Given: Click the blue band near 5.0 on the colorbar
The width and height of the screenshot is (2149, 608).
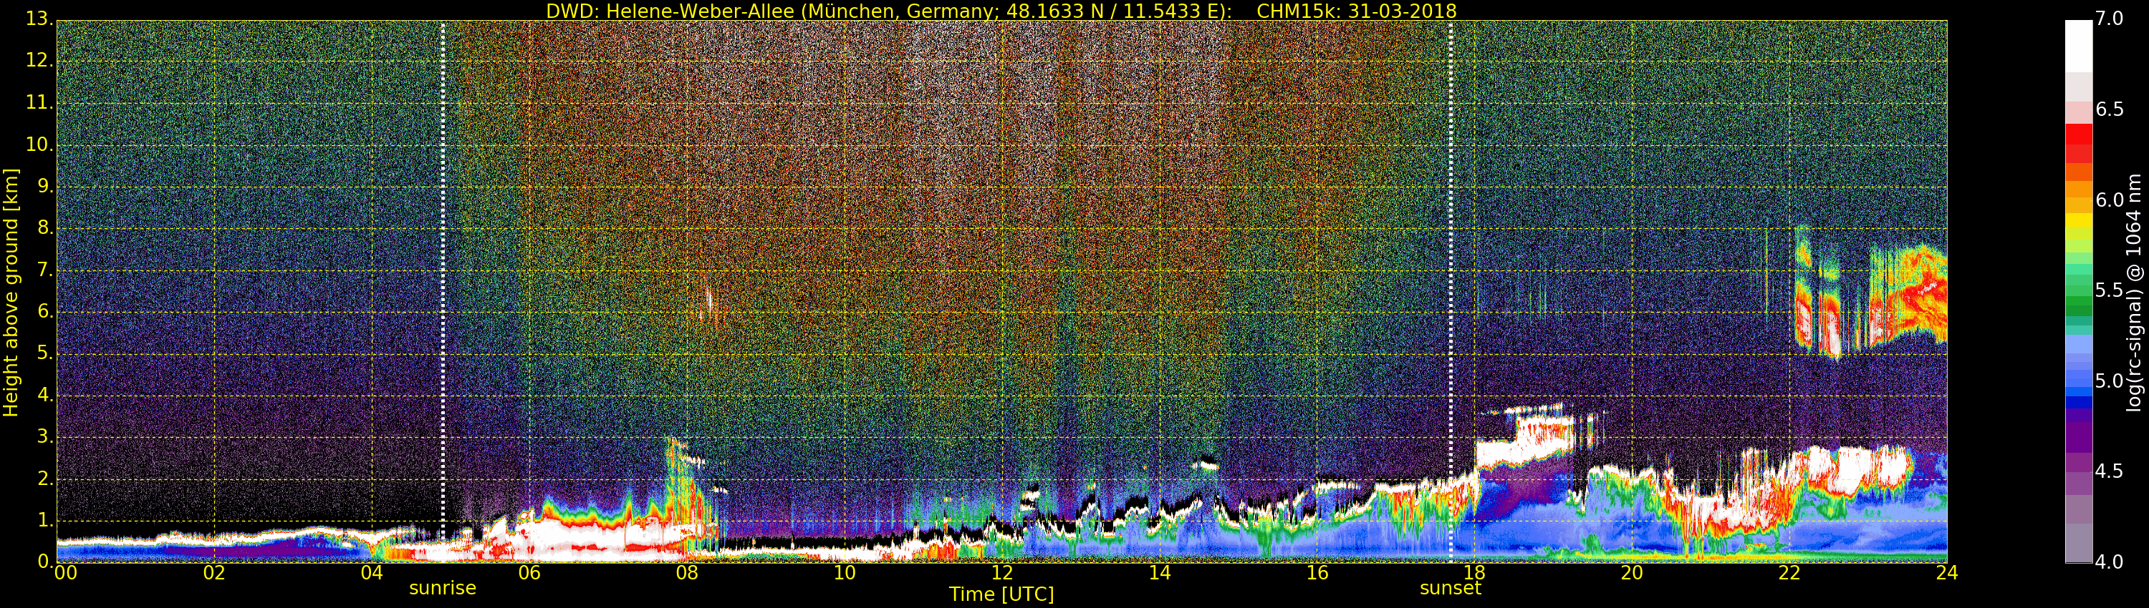Looking at the screenshot, I should [2077, 381].
